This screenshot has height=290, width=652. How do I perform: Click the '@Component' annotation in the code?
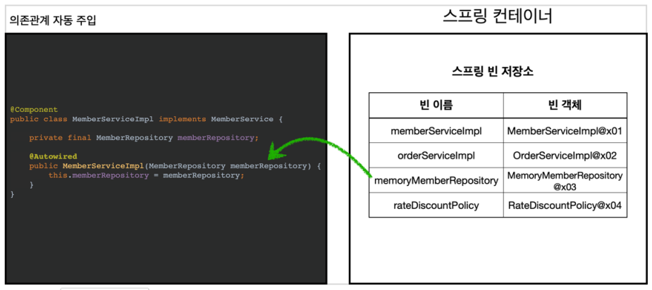(x=34, y=110)
